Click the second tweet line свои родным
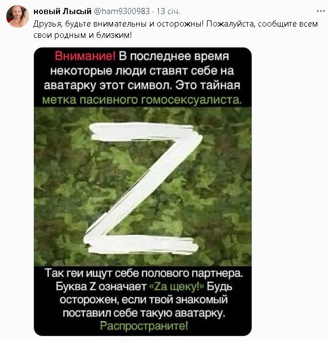328x341 pixels. [83, 35]
